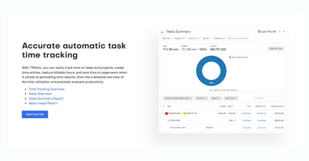Screen dimensions: 309x161
Task: Open Group by: Project Name, User dropdown
Action: [x=178, y=98]
